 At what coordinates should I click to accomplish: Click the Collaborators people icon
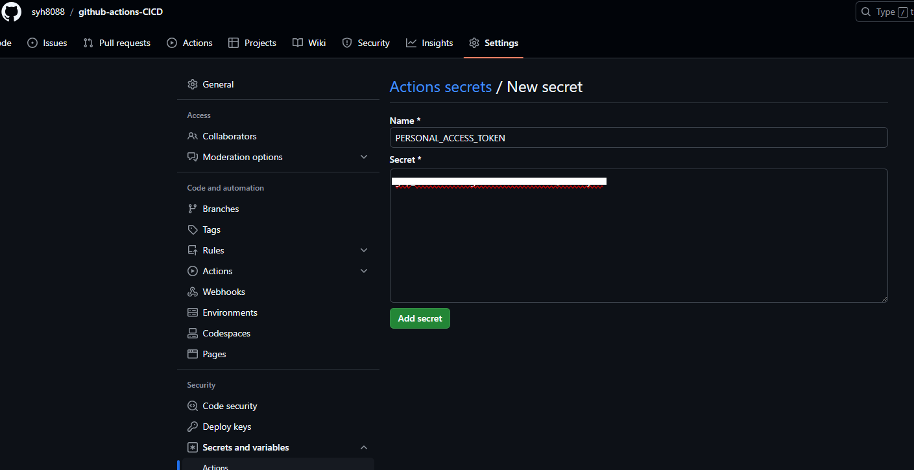tap(193, 136)
